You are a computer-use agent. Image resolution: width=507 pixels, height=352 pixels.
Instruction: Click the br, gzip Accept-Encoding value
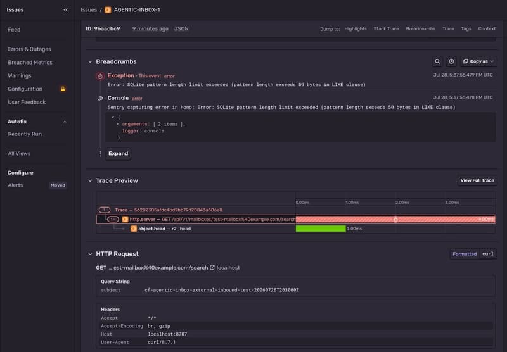pos(159,326)
